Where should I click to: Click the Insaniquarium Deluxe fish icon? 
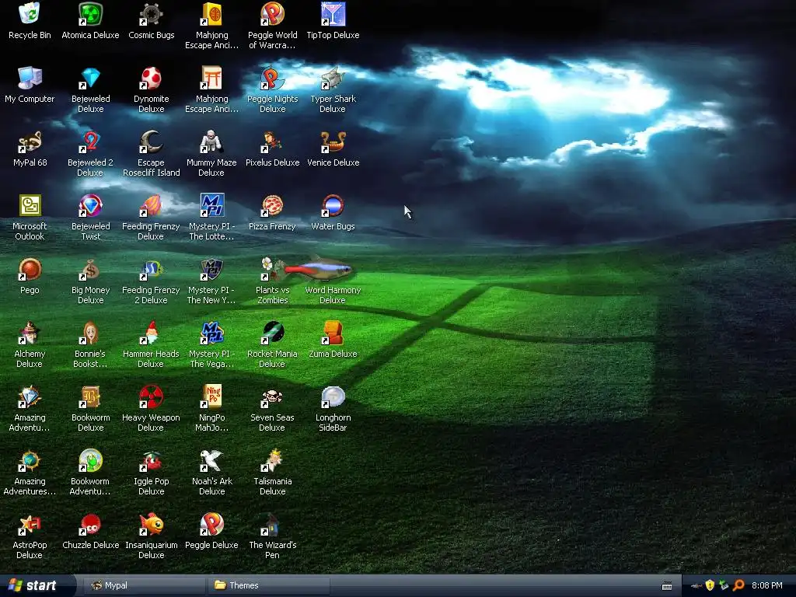point(152,525)
